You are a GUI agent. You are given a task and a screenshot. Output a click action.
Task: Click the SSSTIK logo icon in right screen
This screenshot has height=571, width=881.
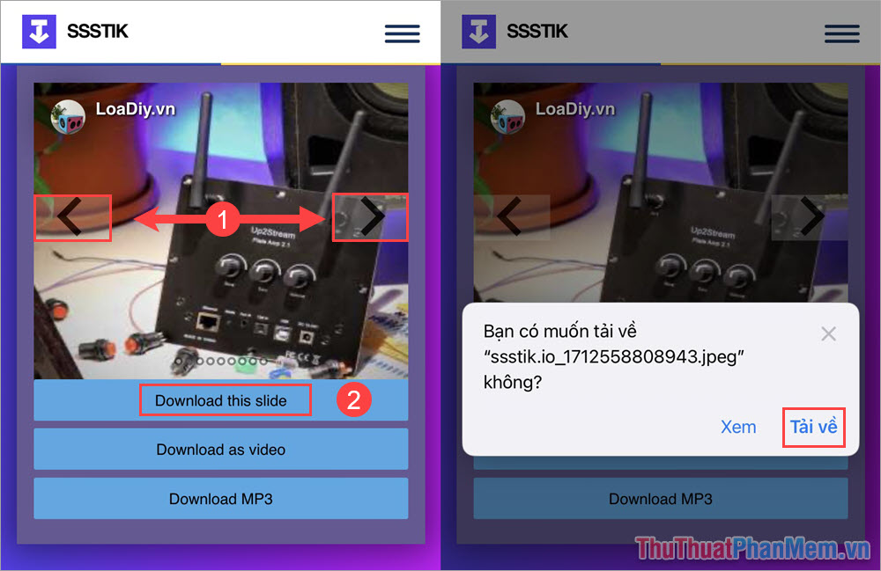pos(479,32)
